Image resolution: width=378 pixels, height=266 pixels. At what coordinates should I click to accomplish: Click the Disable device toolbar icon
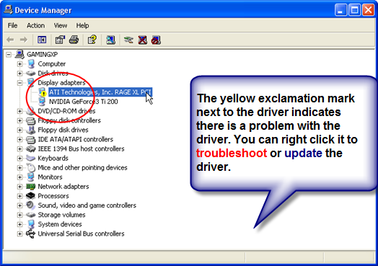(x=156, y=40)
